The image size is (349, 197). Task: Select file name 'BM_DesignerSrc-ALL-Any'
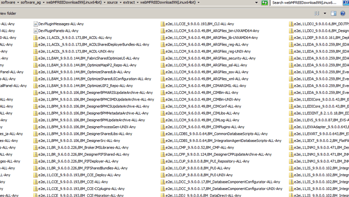tap(101, 141)
